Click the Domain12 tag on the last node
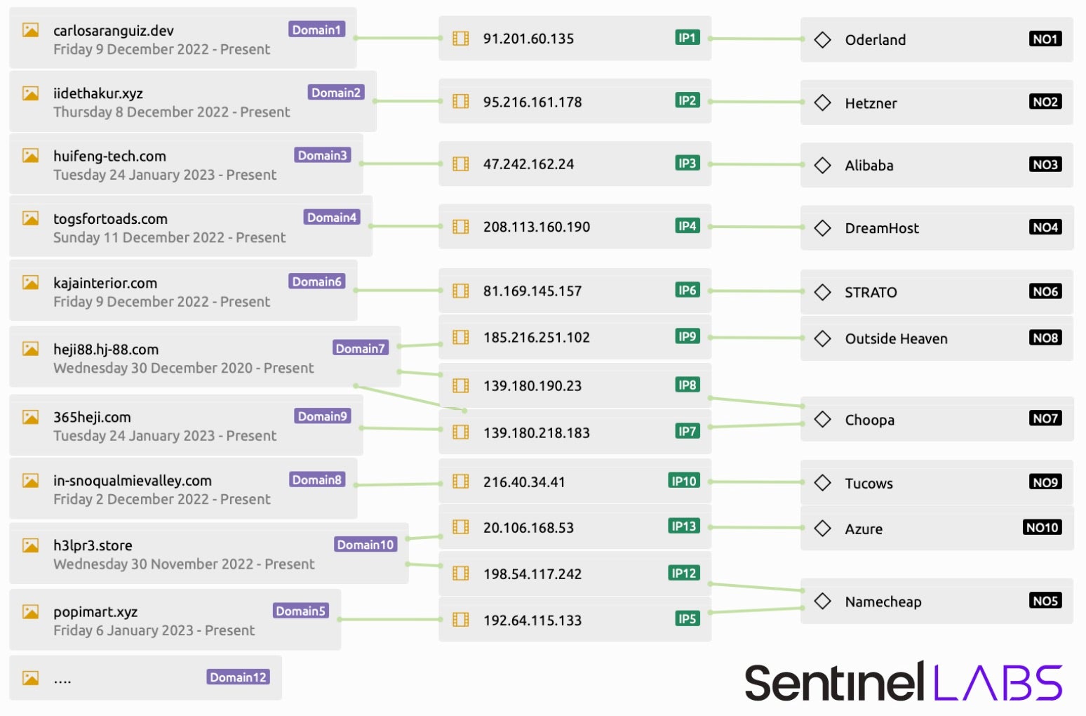 tap(238, 677)
